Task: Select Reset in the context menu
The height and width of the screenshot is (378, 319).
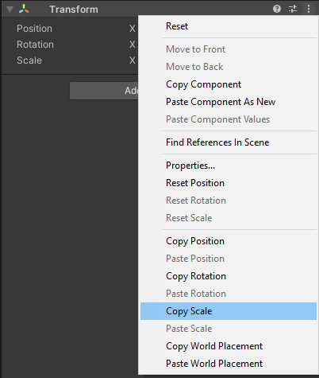Action: click(x=229, y=26)
